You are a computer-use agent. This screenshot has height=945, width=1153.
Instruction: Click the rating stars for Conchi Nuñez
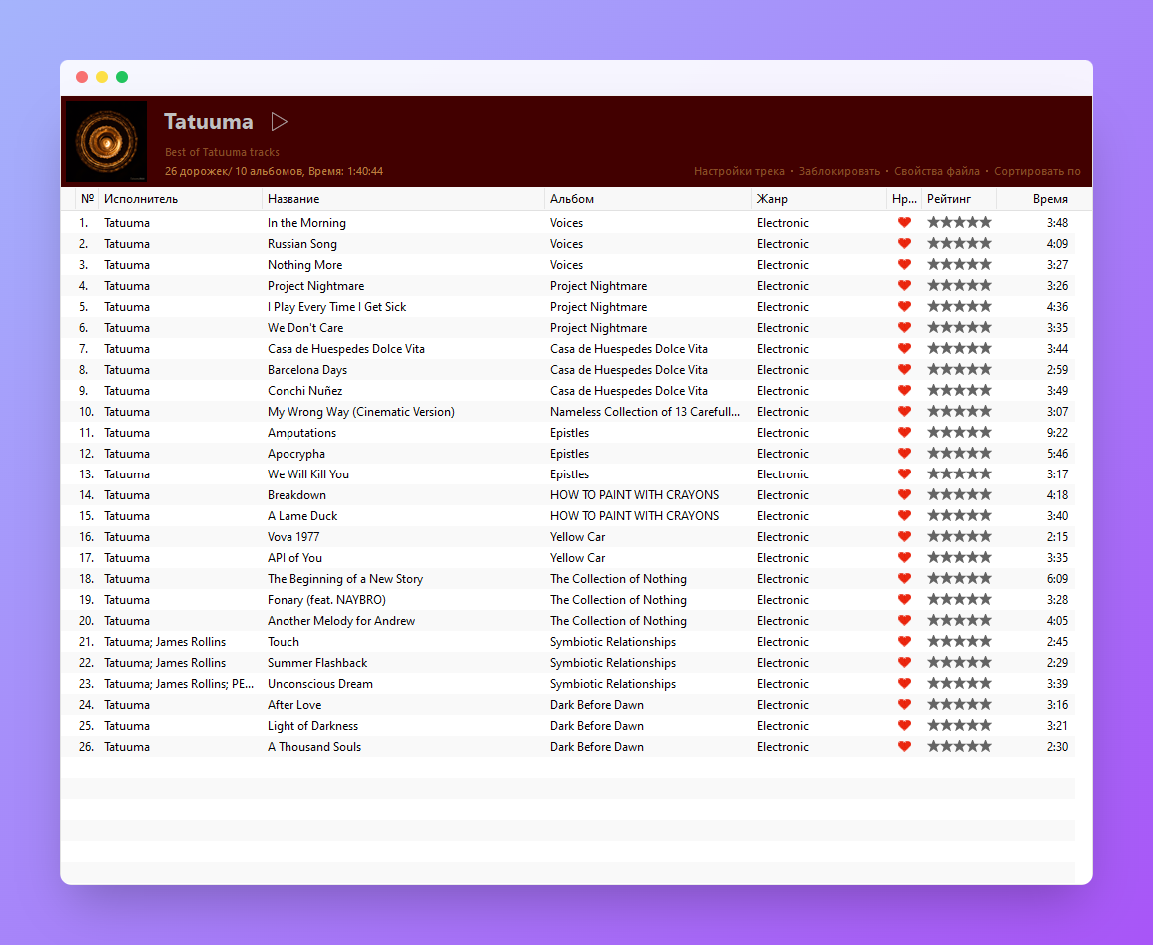(959, 390)
